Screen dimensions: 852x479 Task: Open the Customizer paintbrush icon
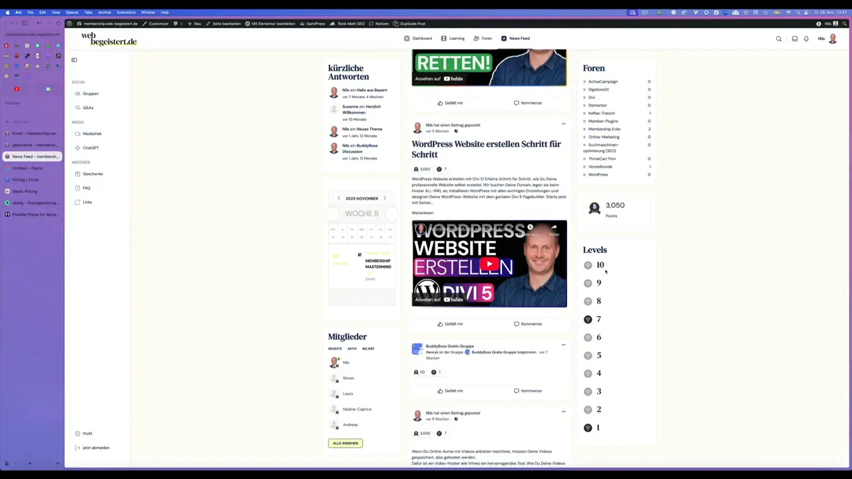[143, 23]
